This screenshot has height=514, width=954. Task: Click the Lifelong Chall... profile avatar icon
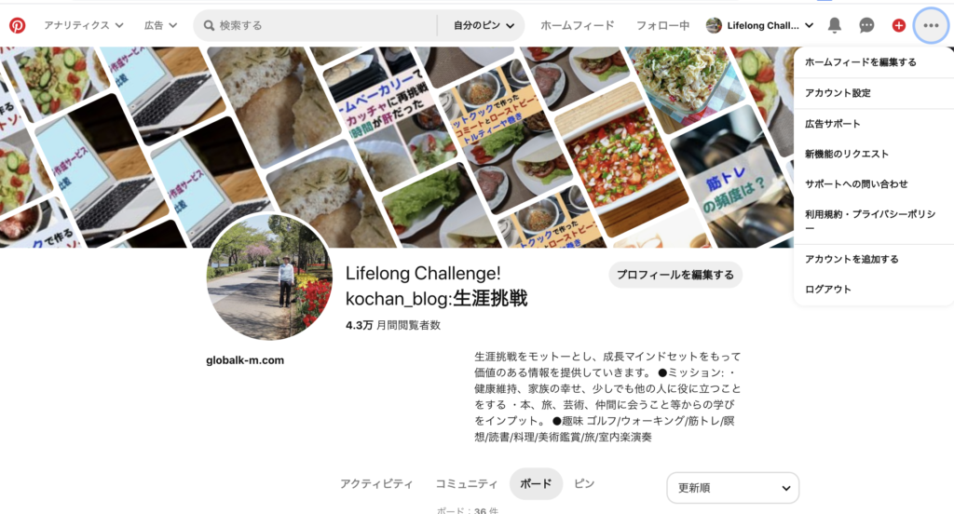click(714, 25)
